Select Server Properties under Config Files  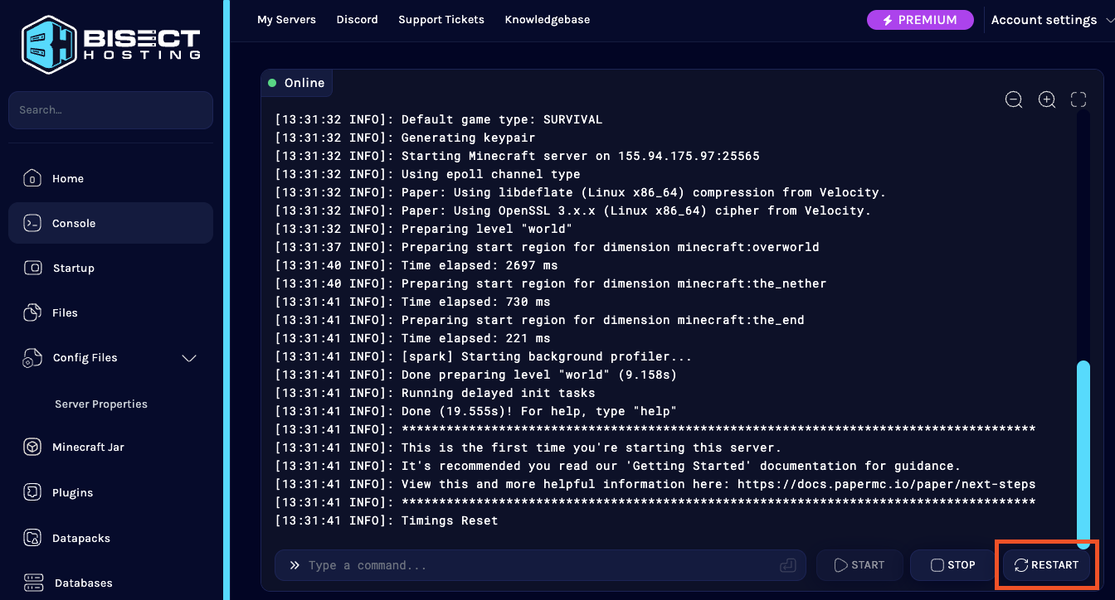click(101, 404)
